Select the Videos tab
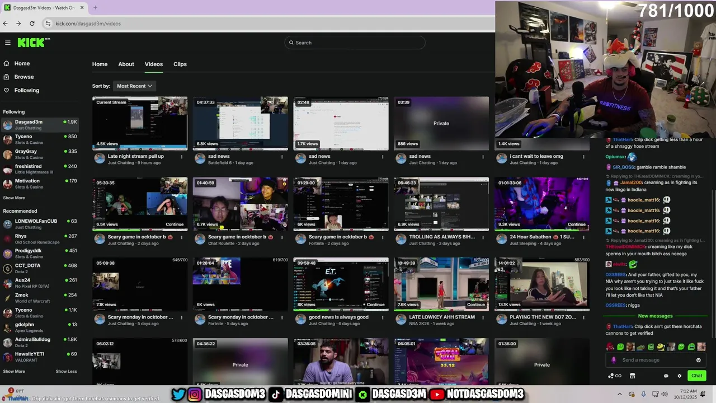This screenshot has height=403, width=716. (x=154, y=64)
